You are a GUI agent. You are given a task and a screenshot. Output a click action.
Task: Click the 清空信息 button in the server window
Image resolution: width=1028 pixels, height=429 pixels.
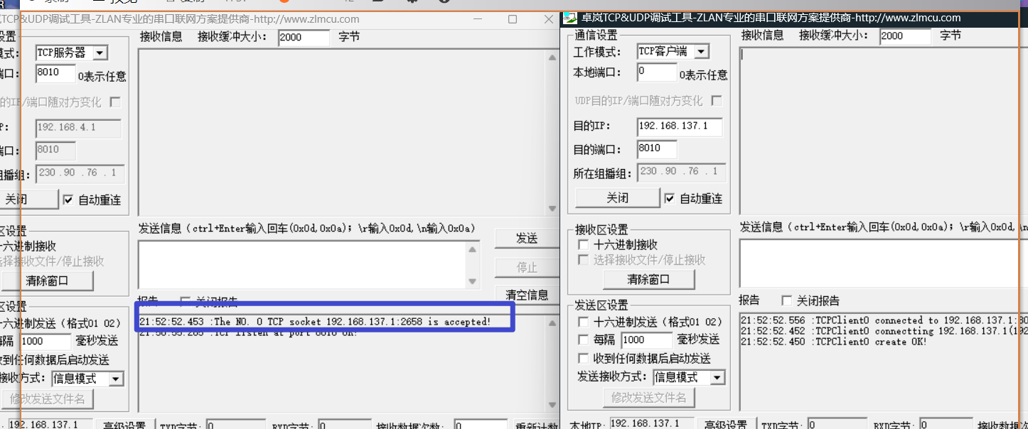pos(528,295)
